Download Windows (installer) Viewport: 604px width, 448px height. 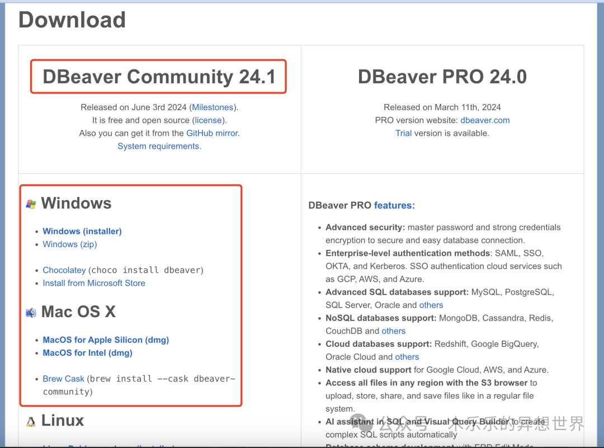82,231
